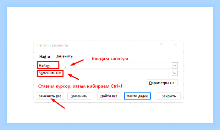Expand options with Параметры >> button

(162, 83)
